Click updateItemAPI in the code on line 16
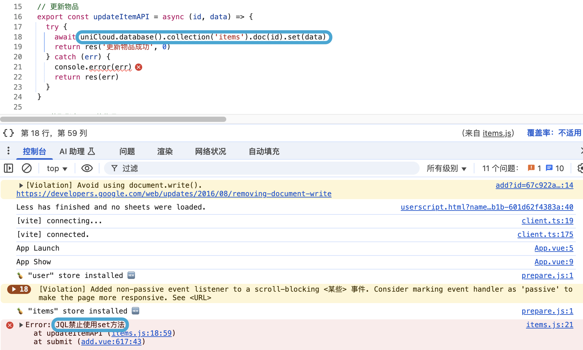This screenshot has height=350, width=583. tap(121, 17)
